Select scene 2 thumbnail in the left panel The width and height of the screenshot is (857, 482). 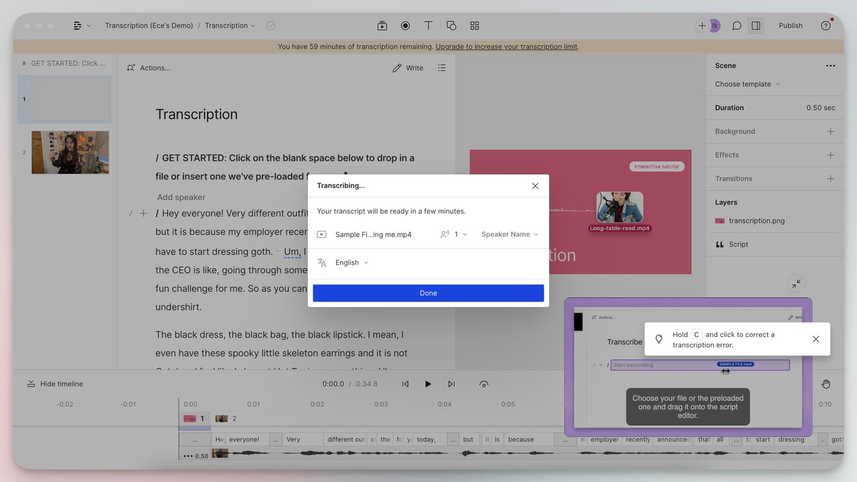(70, 152)
